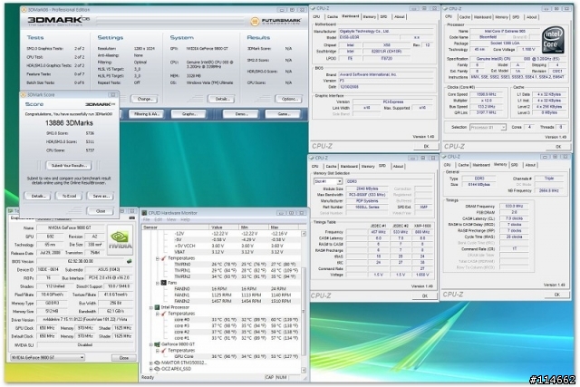The height and width of the screenshot is (387, 580).
Task: Click the Max column header in Hardware Monitor
Action: 284,227
